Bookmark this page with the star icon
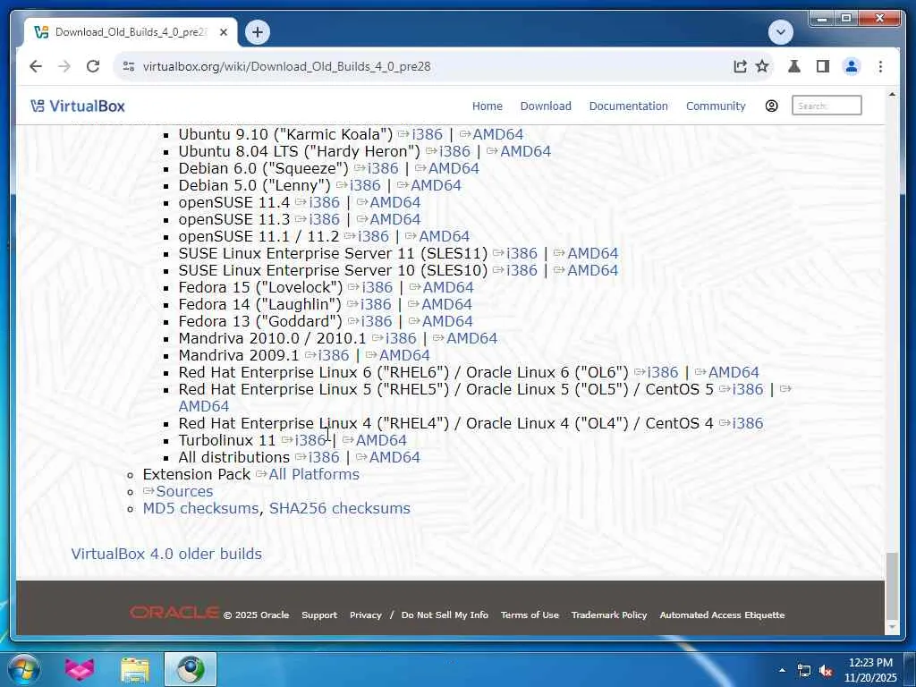Image resolution: width=916 pixels, height=687 pixels. (762, 66)
